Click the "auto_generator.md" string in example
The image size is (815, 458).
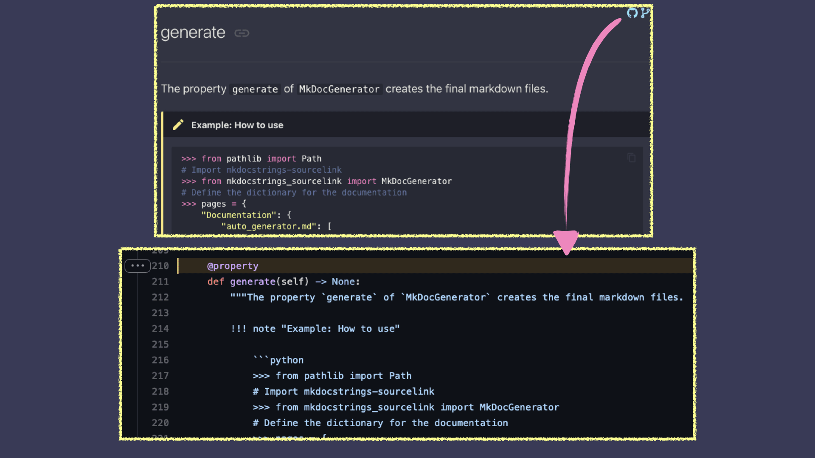pyautogui.click(x=268, y=226)
